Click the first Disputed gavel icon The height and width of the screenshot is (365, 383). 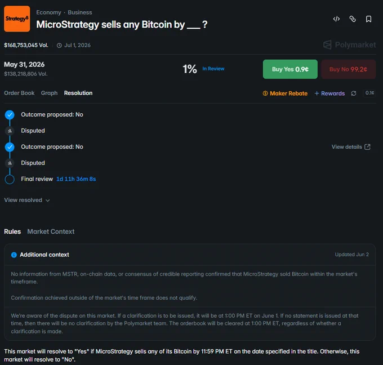tap(10, 131)
